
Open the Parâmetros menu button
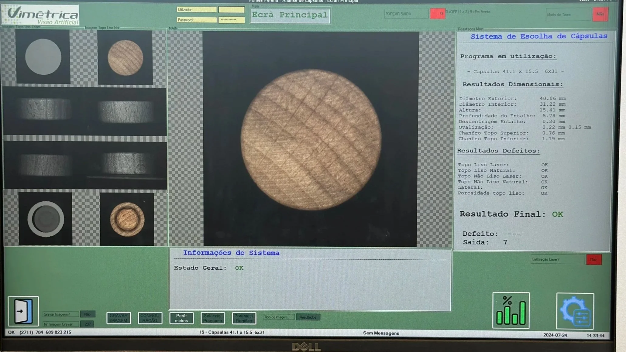pos(181,318)
